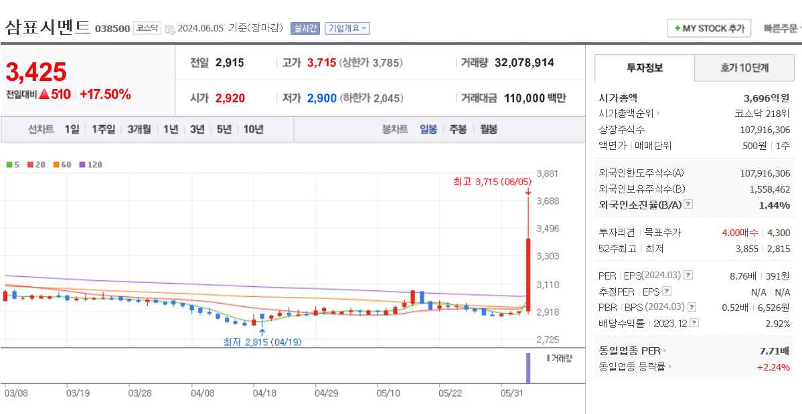Click the MY STOCK 추가 button

(x=709, y=29)
